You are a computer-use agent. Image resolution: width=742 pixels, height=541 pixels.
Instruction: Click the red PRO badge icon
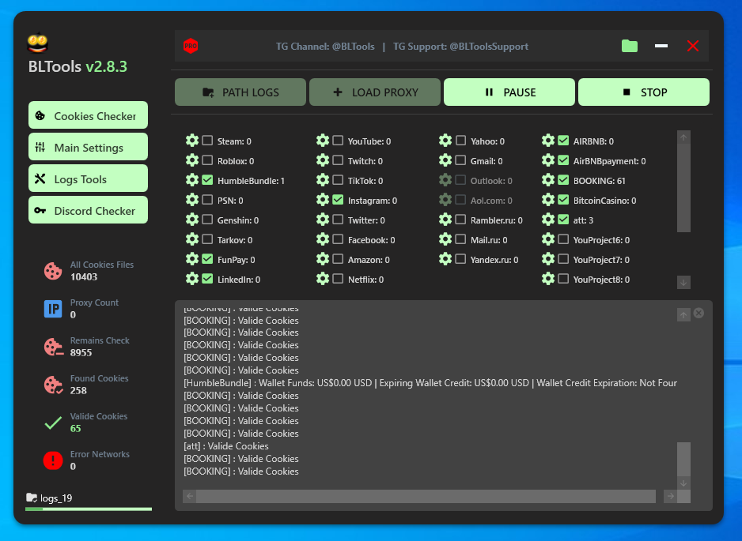click(x=191, y=46)
